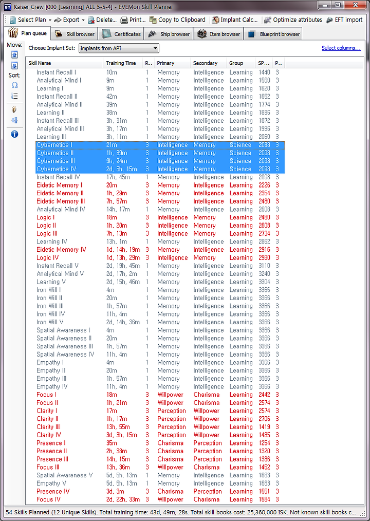
Task: Sort by the Secondary column header
Action: tap(208, 63)
